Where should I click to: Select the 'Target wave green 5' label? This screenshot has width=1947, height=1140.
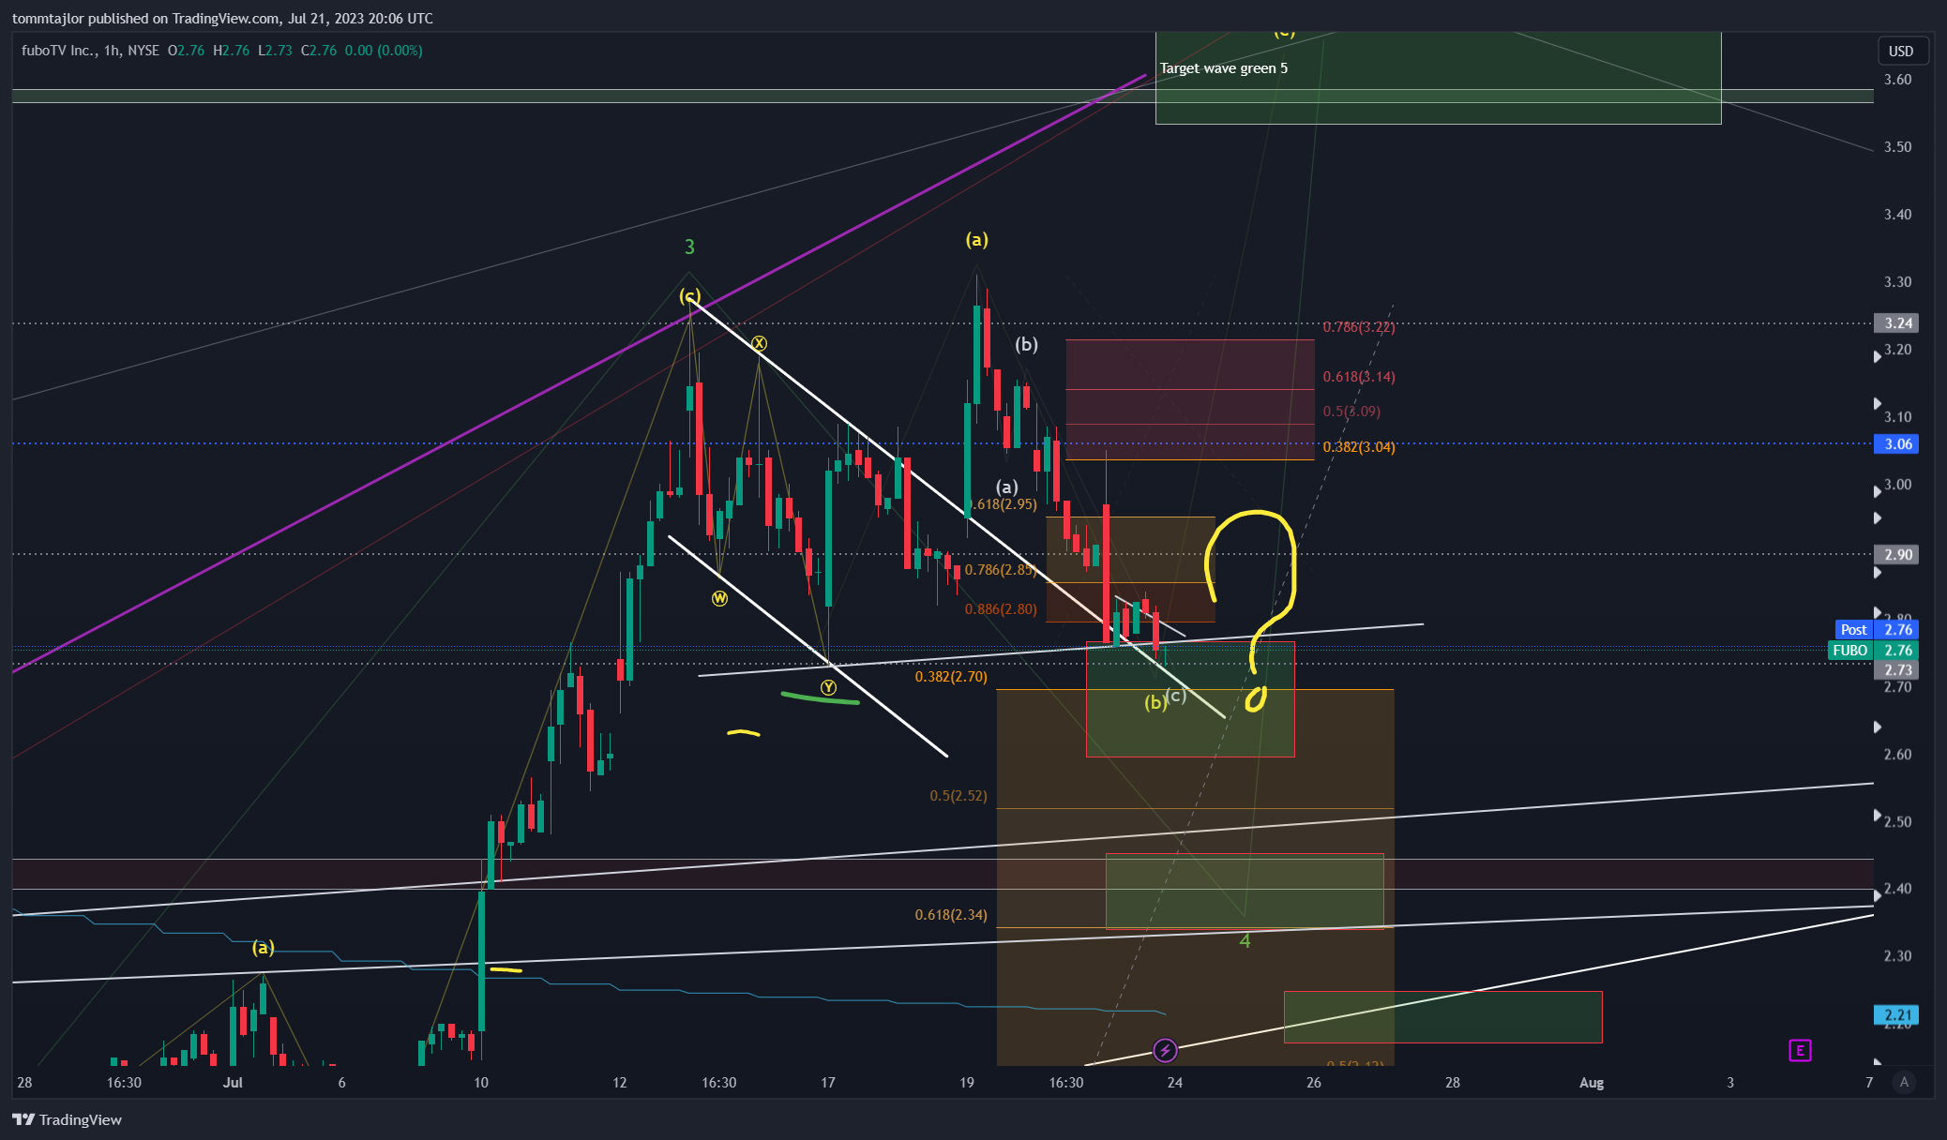[1224, 67]
